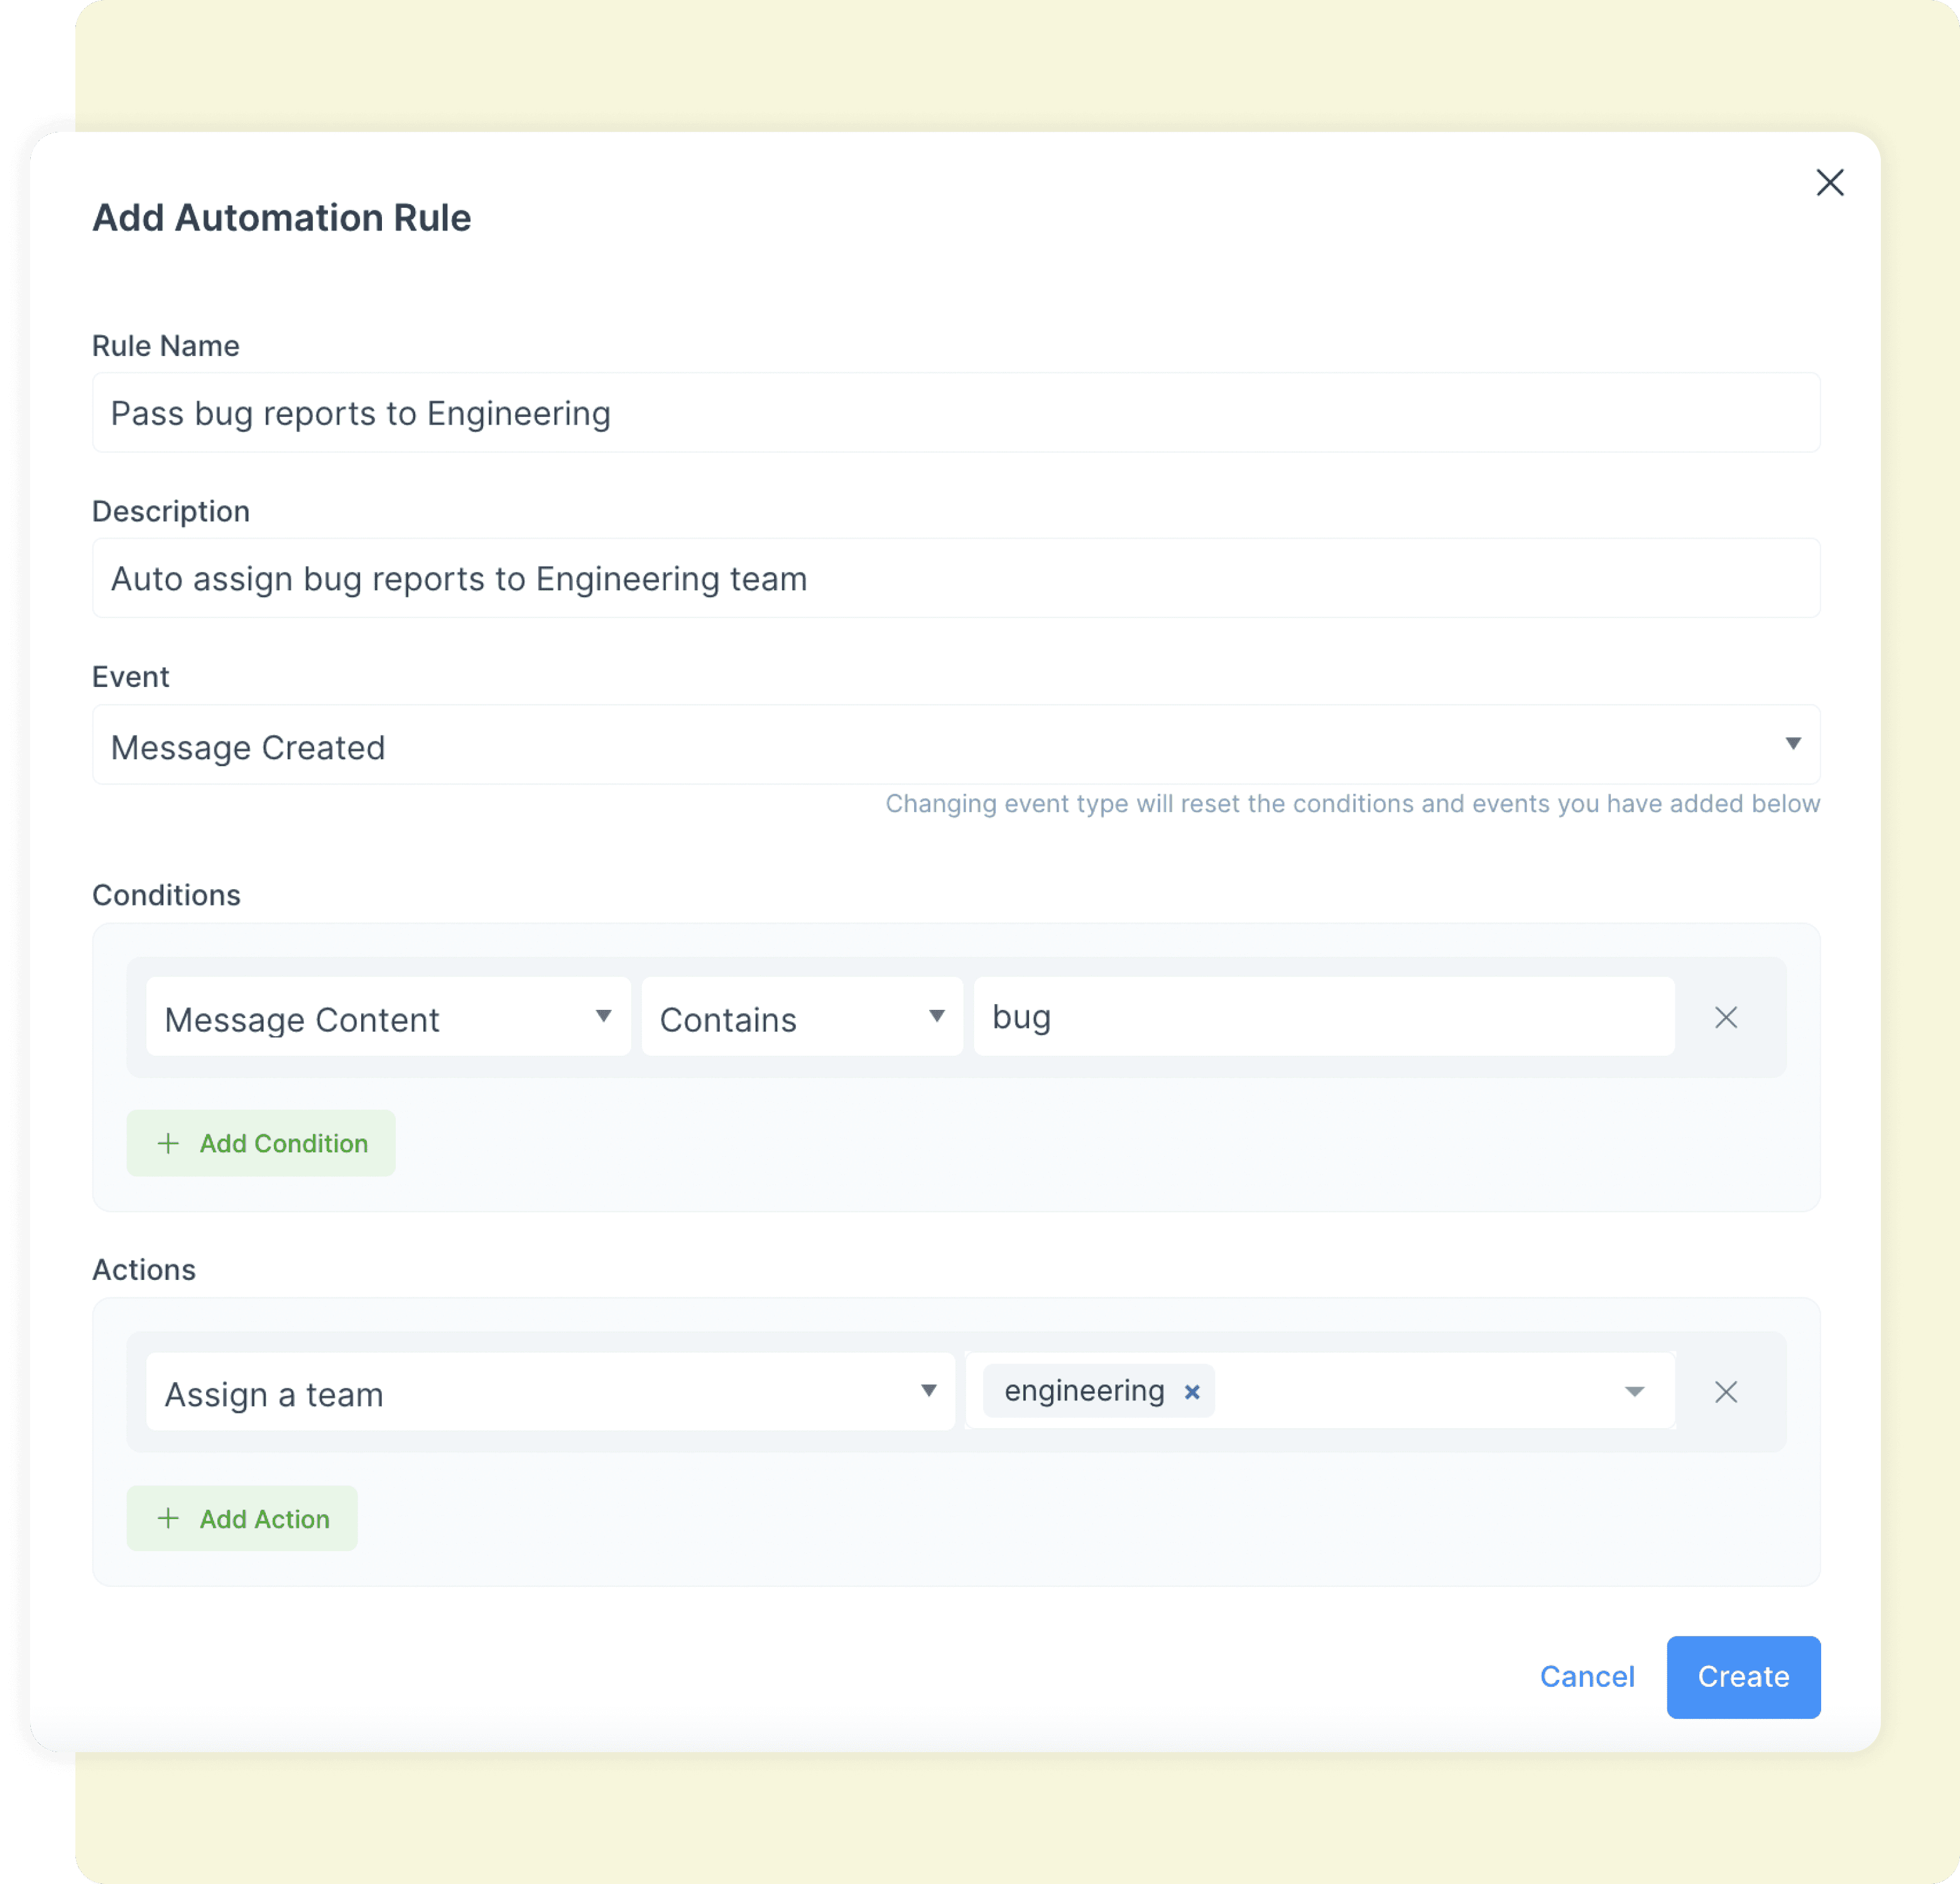Remove the Assign a team action row
1960x1884 pixels.
1726,1391
